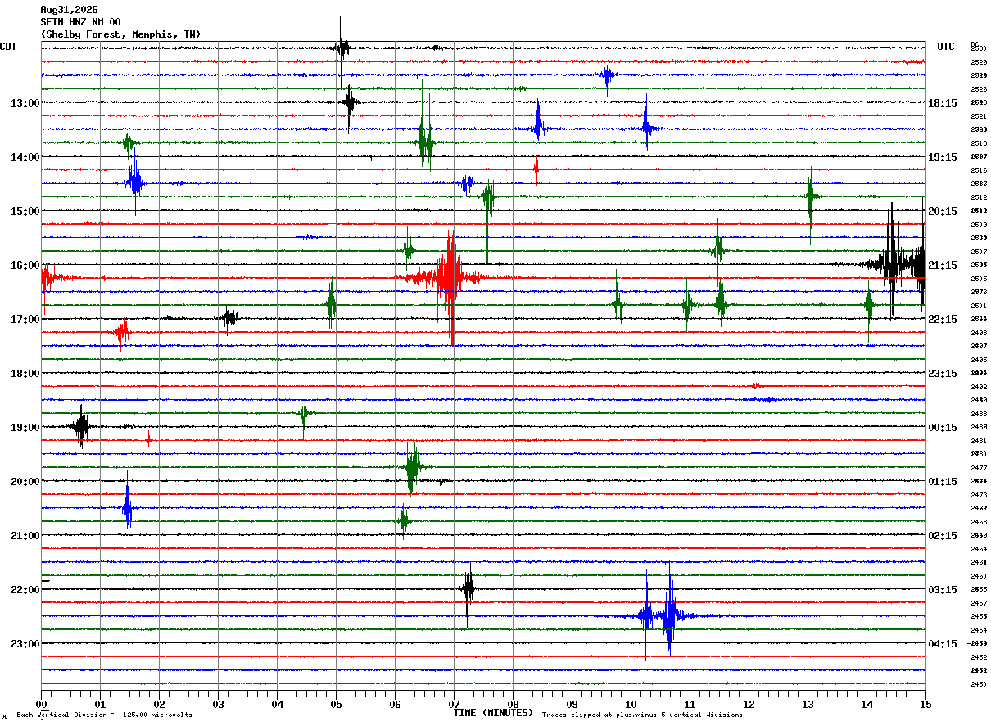991x726 pixels.
Task: Select the 19:00 CDT time marker
Action: tap(25, 428)
